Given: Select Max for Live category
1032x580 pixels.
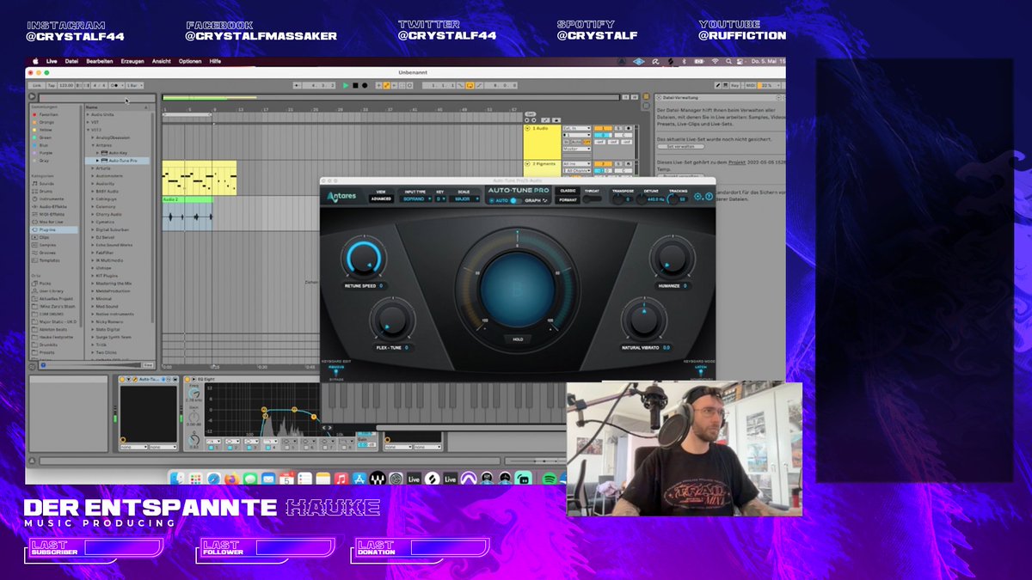Looking at the screenshot, I should click(50, 222).
